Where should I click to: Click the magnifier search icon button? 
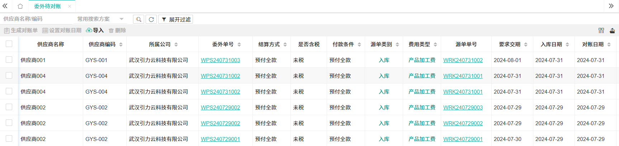[138, 19]
